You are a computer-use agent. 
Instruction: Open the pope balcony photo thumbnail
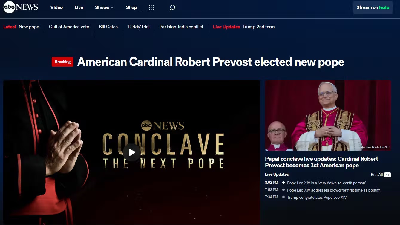(328, 115)
